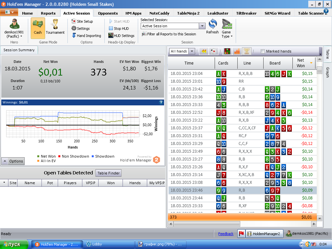The height and width of the screenshot is (249, 332).
Task: Select Cash game mode
Action: 38,28
